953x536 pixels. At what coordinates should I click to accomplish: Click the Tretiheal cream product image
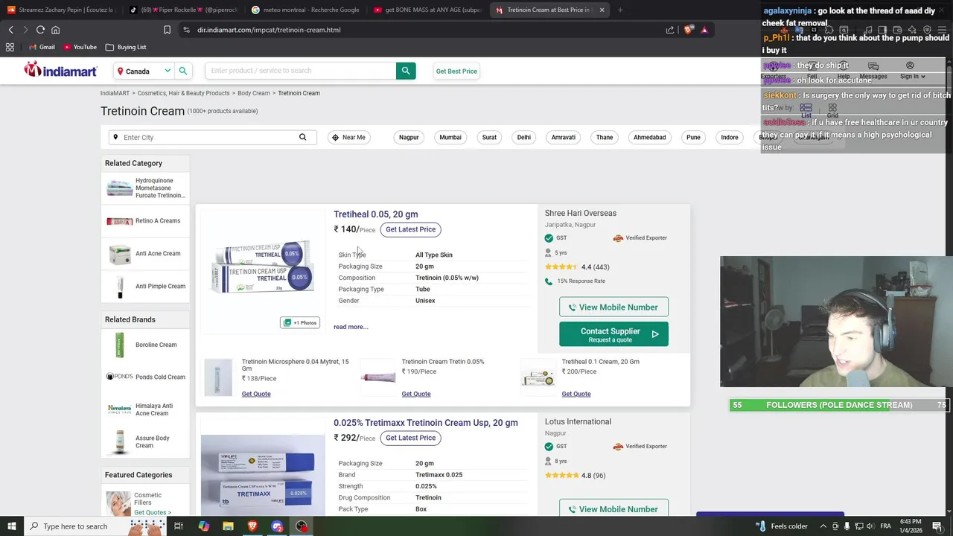click(x=262, y=267)
